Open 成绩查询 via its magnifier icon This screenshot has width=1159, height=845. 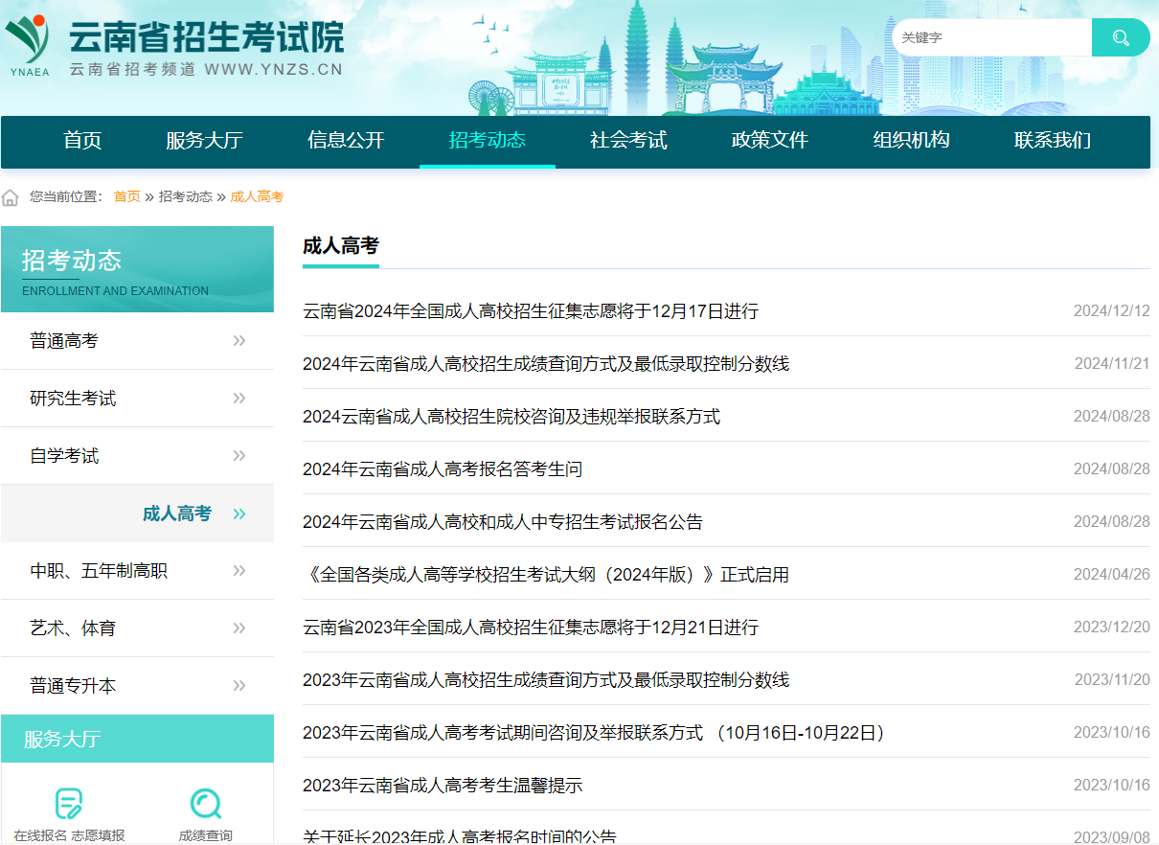pyautogui.click(x=205, y=803)
